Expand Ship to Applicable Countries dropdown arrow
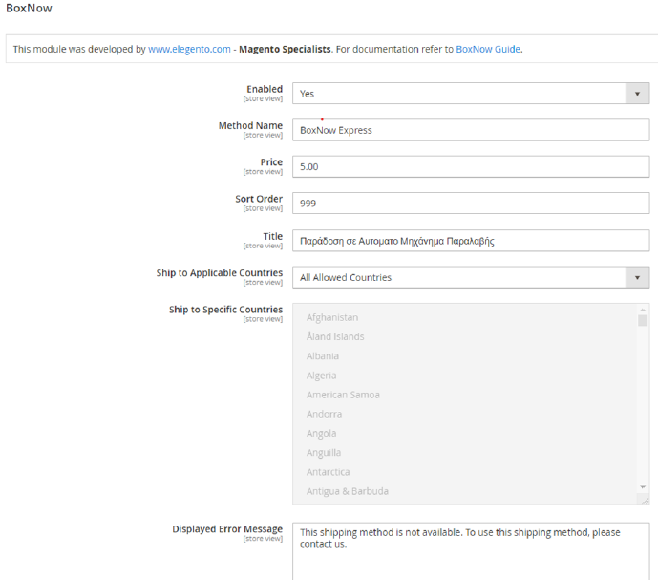This screenshot has width=658, height=580. [637, 277]
